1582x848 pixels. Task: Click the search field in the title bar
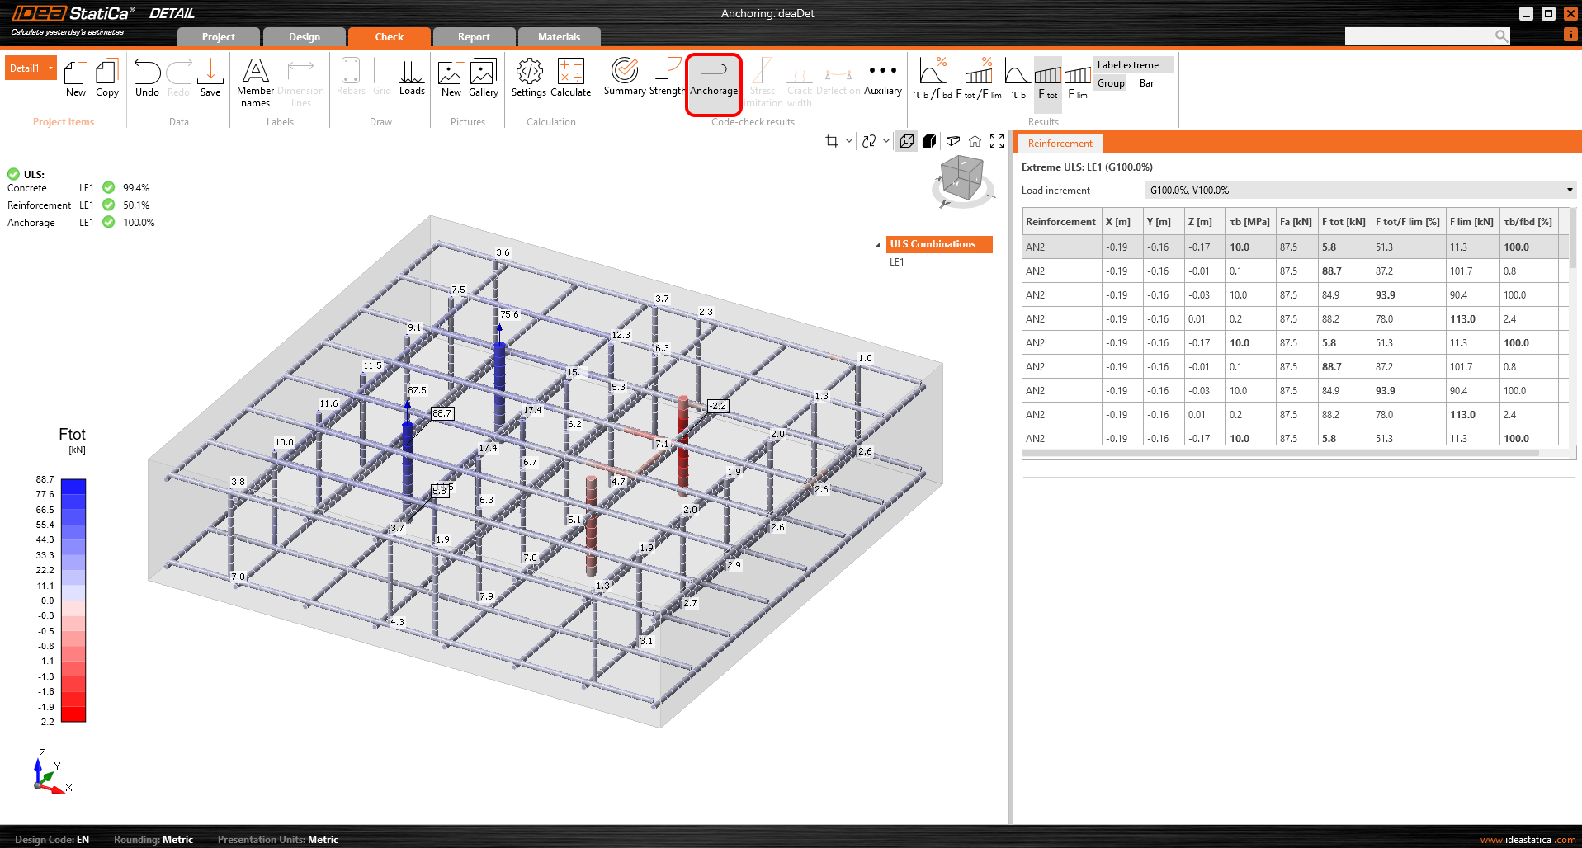[1419, 36]
